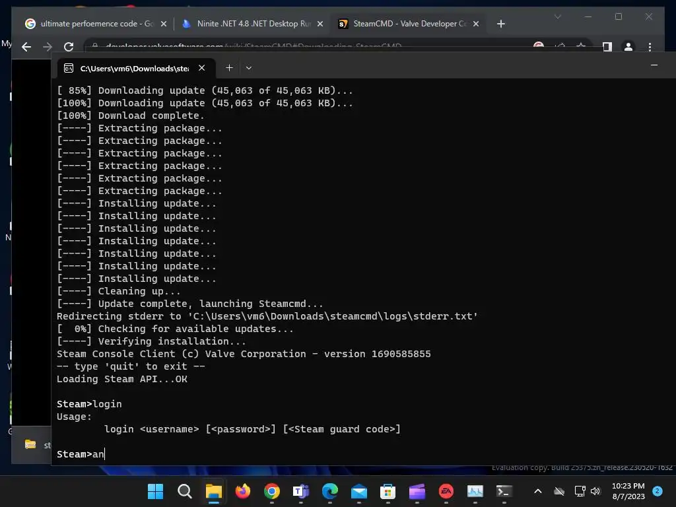This screenshot has height=507, width=676.
Task: Close the Ninite .NET tab
Action: 320,24
